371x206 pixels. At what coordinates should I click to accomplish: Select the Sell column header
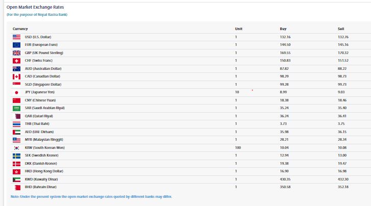(x=341, y=29)
